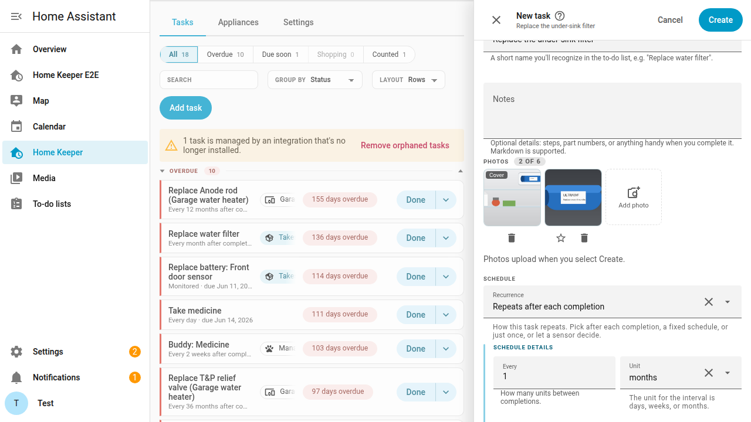This screenshot has width=751, height=422.
Task: Click the Add task button
Action: coord(185,108)
